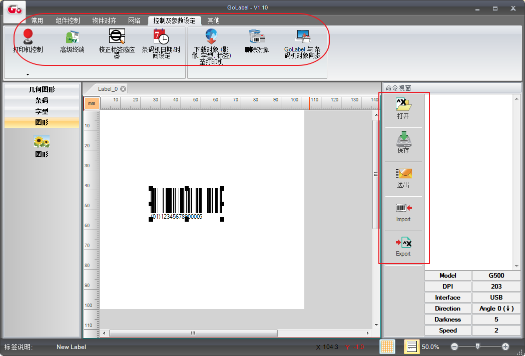Click the zoom in plus button

click(x=505, y=347)
